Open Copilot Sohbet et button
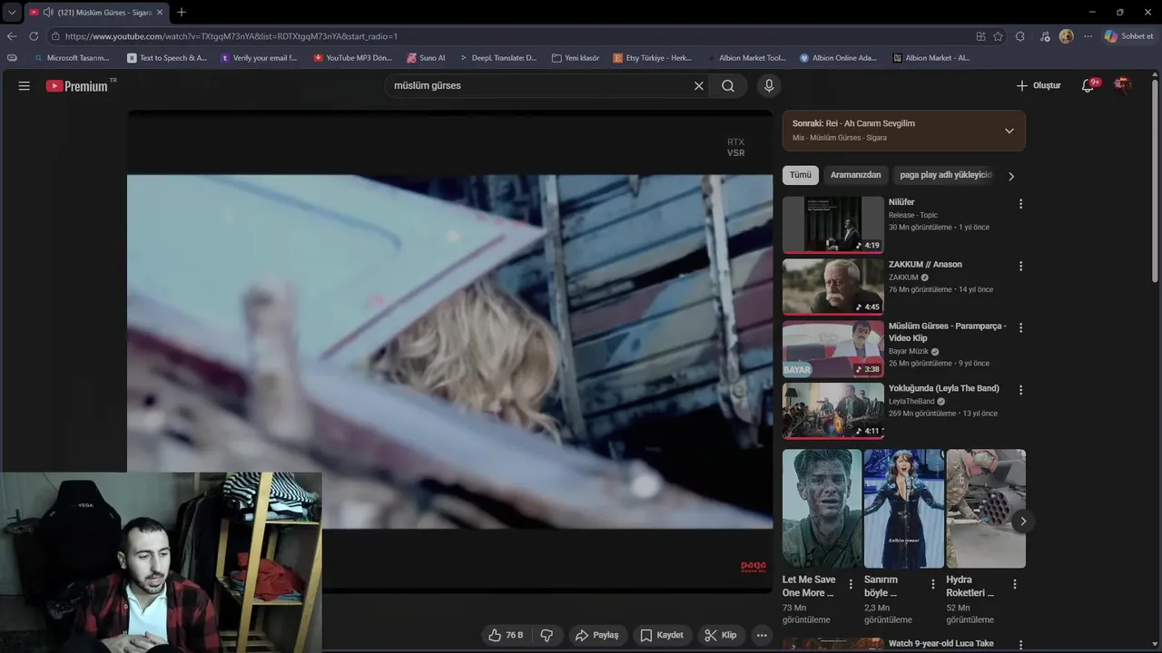The height and width of the screenshot is (653, 1162). [1128, 36]
